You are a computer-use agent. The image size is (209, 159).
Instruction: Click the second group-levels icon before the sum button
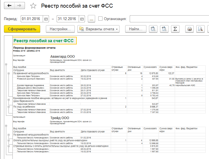pyautogui.click(x=164, y=29)
